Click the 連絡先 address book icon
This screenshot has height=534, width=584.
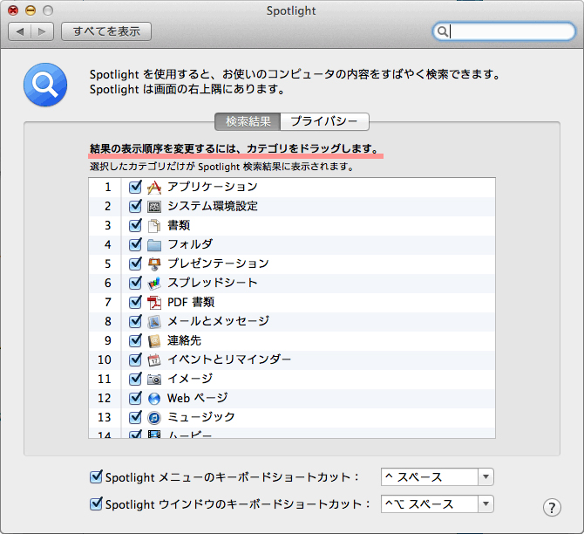[x=154, y=341]
